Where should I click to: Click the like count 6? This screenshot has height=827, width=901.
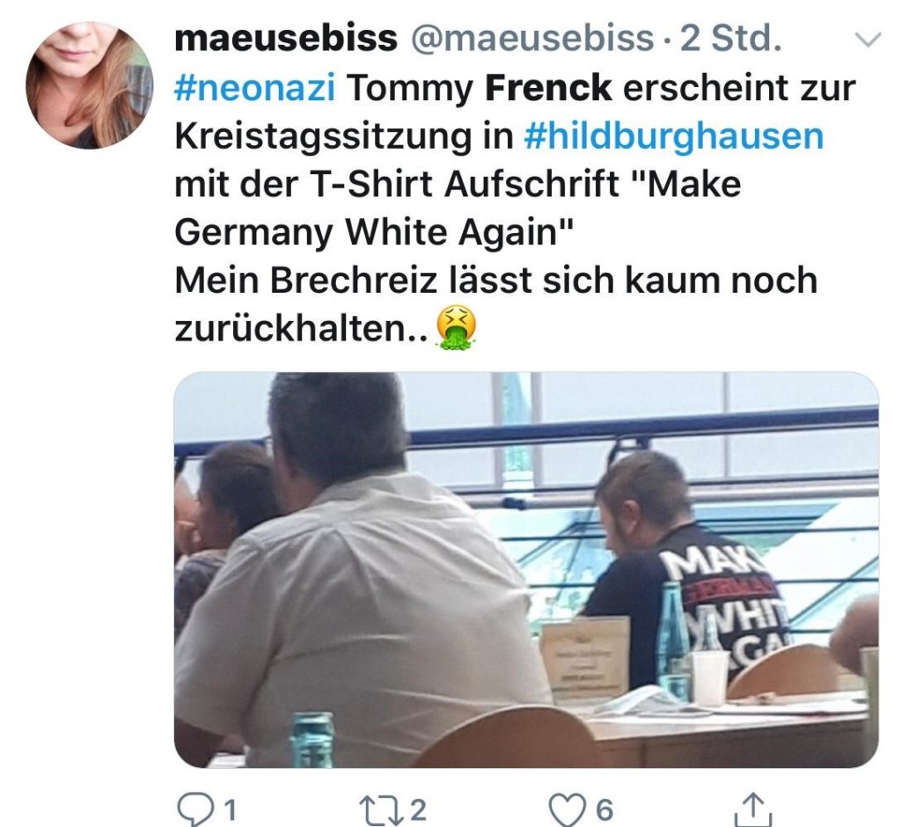tap(604, 810)
